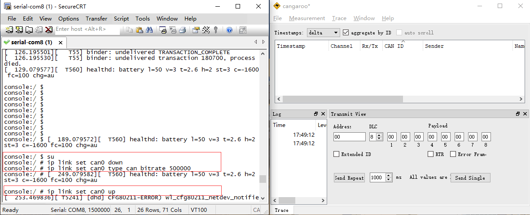
Task: Click the Send Single button
Action: pos(470,177)
